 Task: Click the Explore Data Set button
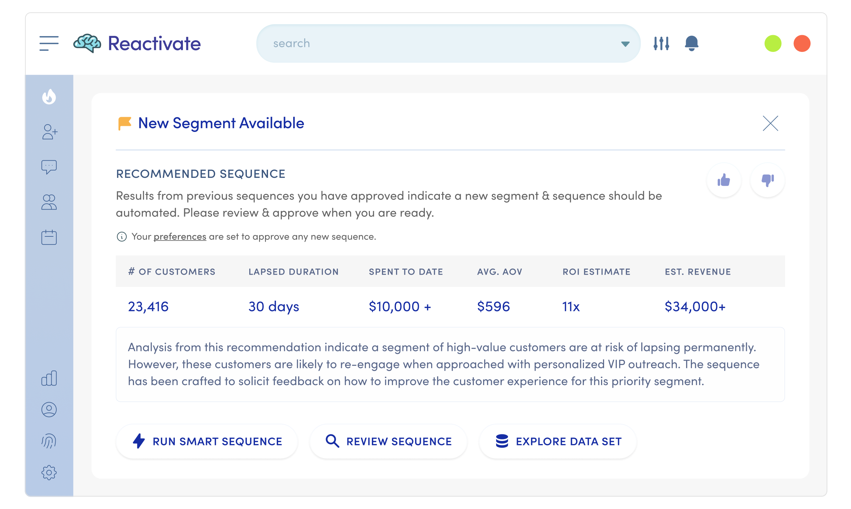coord(558,441)
